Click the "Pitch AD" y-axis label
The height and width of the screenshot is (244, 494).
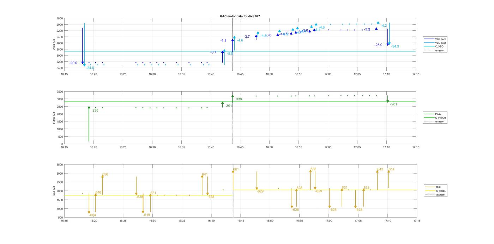point(54,117)
